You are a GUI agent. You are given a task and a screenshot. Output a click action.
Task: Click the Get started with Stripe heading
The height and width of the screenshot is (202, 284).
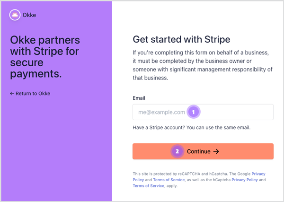181,39
